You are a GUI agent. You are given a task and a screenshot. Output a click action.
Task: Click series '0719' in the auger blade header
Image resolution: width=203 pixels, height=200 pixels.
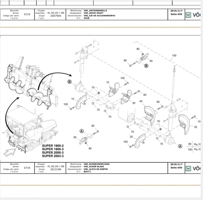pyautogui.click(x=27, y=168)
